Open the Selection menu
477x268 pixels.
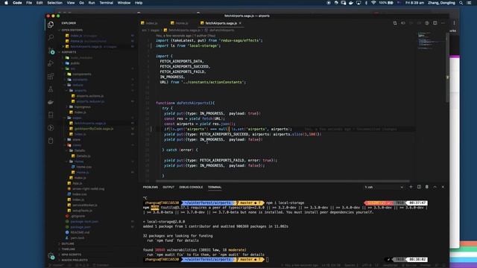coord(54,3)
